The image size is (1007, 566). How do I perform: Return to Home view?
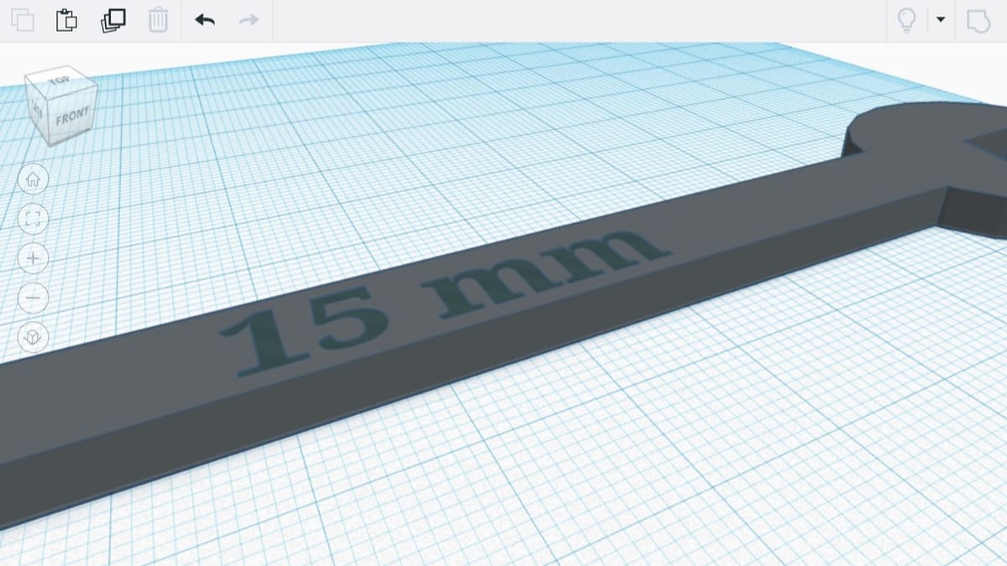[x=33, y=179]
